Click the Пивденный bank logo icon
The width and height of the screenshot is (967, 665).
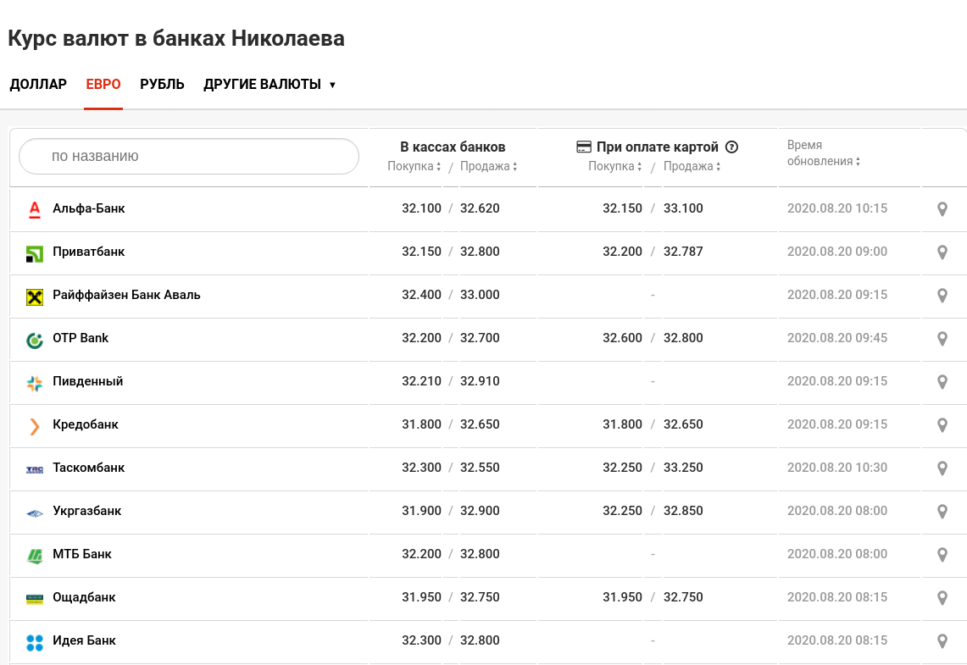click(x=35, y=384)
